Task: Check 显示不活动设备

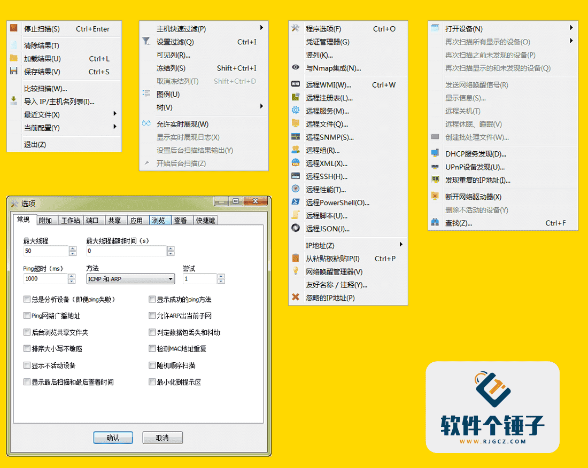Action: coord(27,365)
